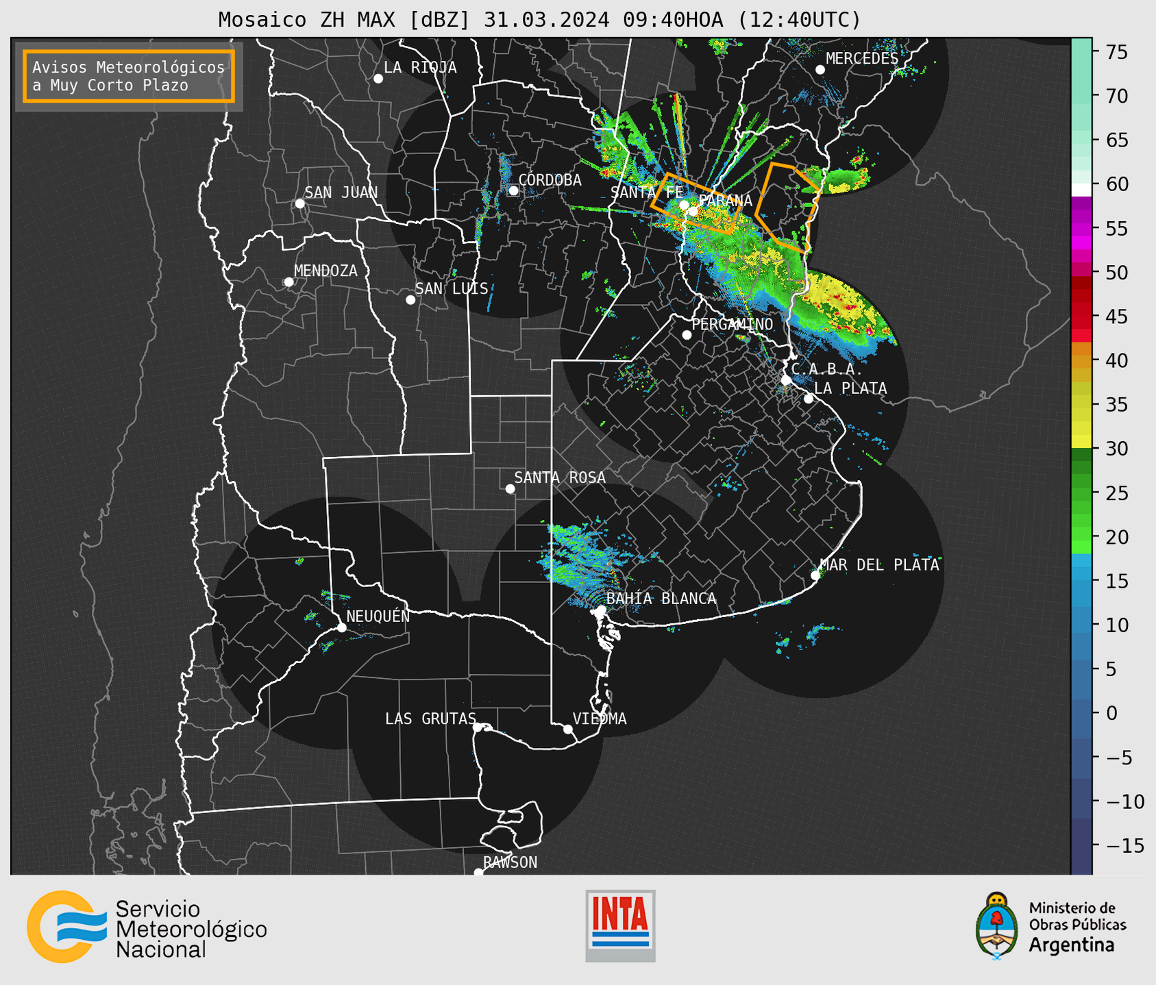Click the MENDOZA city marker
1156x985 pixels.
(x=289, y=282)
